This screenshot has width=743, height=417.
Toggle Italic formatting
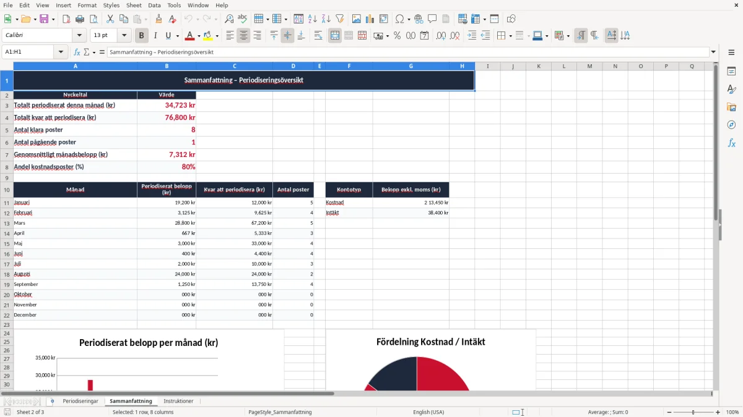tap(155, 36)
